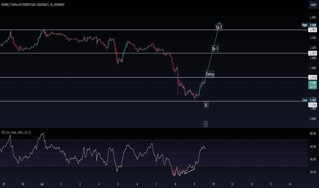Click the High 2.568 label
The image size is (319, 188).
[309, 25]
